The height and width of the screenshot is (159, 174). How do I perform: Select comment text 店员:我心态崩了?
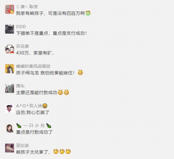click(33, 112)
